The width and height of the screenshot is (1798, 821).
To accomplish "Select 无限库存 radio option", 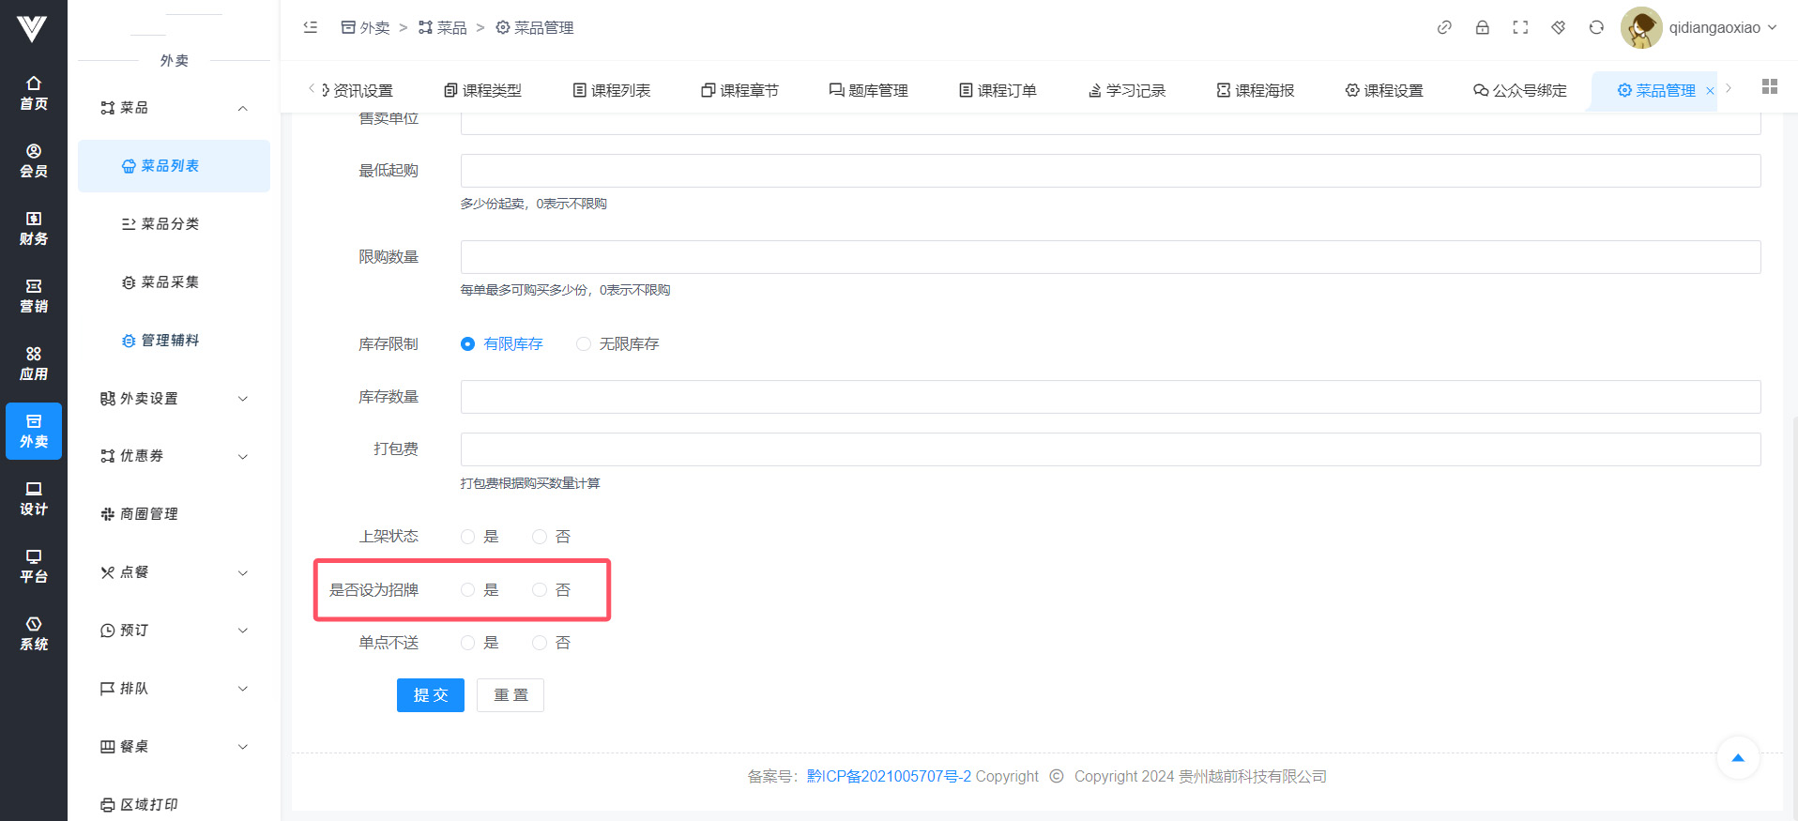I will pos(584,344).
